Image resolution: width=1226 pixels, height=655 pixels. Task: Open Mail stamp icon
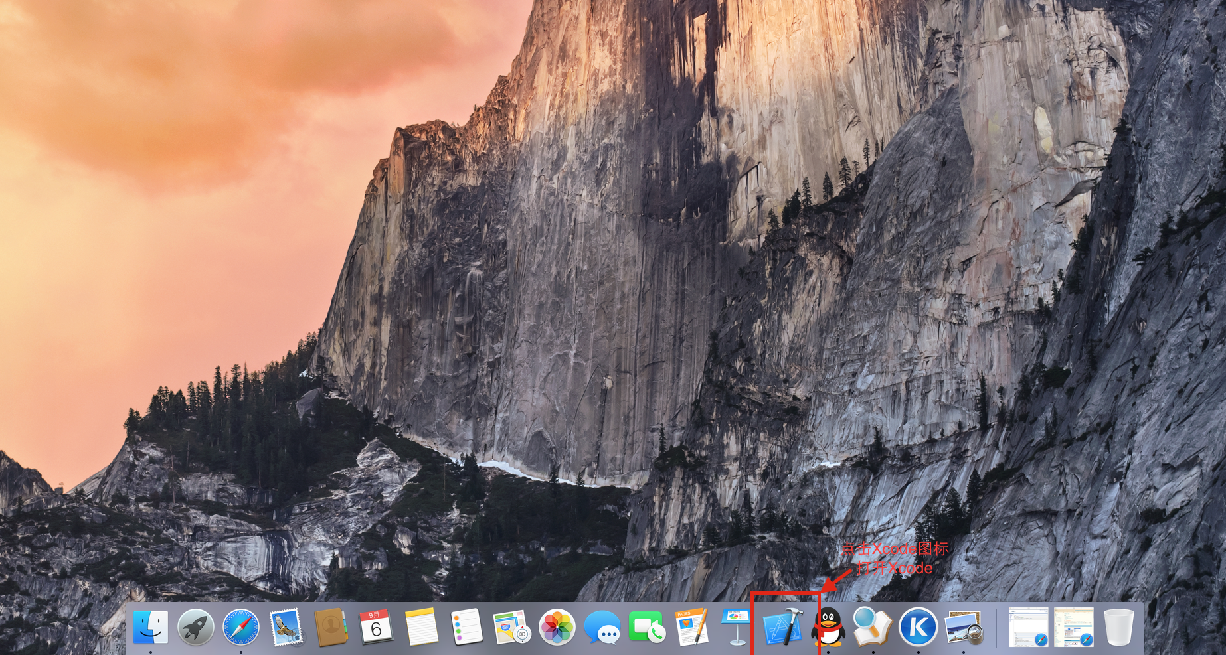click(x=286, y=627)
